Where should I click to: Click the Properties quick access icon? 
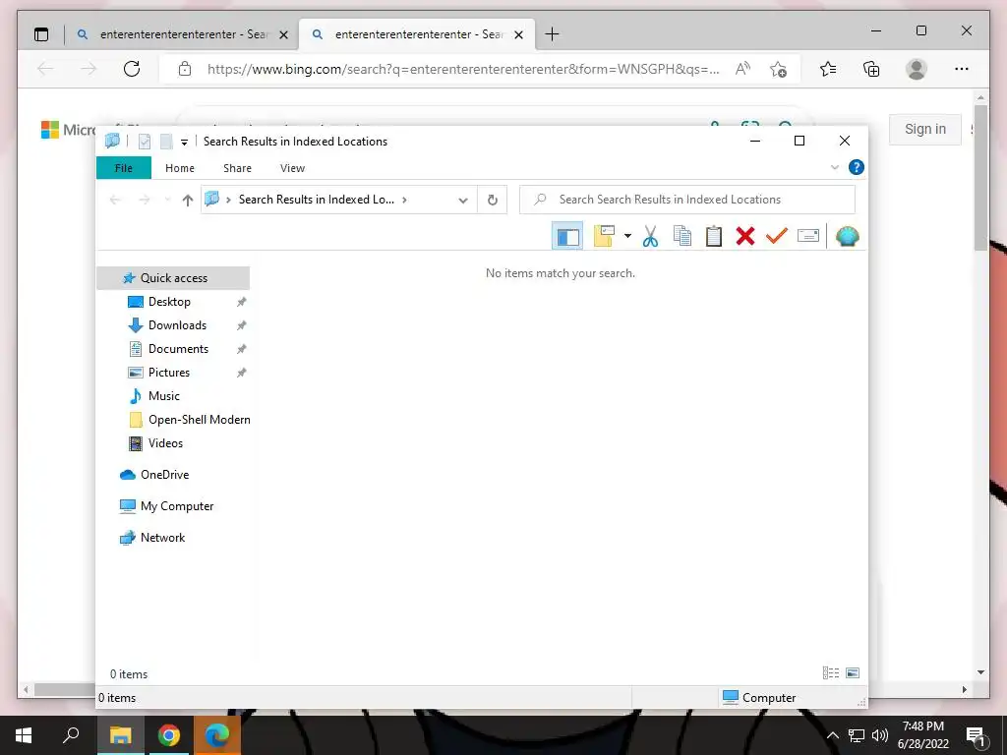click(x=145, y=142)
